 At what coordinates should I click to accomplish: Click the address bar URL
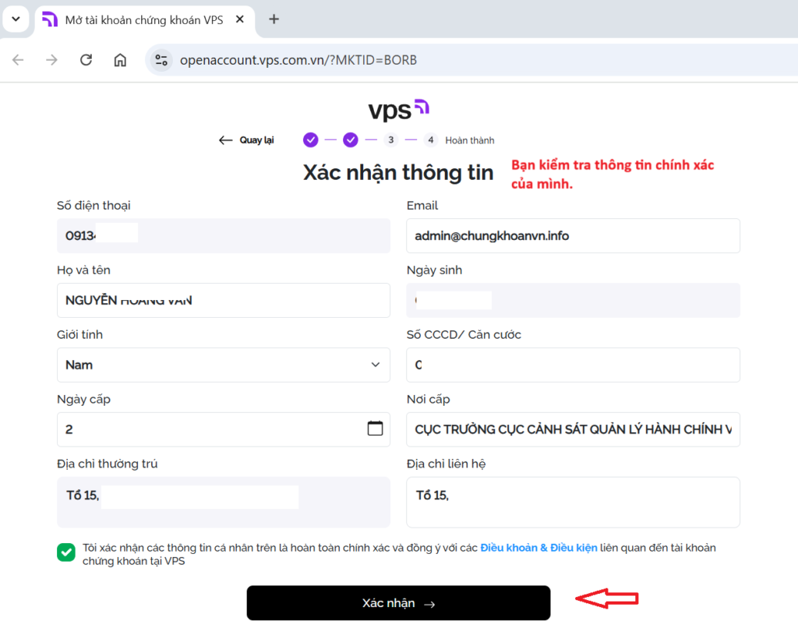pos(298,60)
